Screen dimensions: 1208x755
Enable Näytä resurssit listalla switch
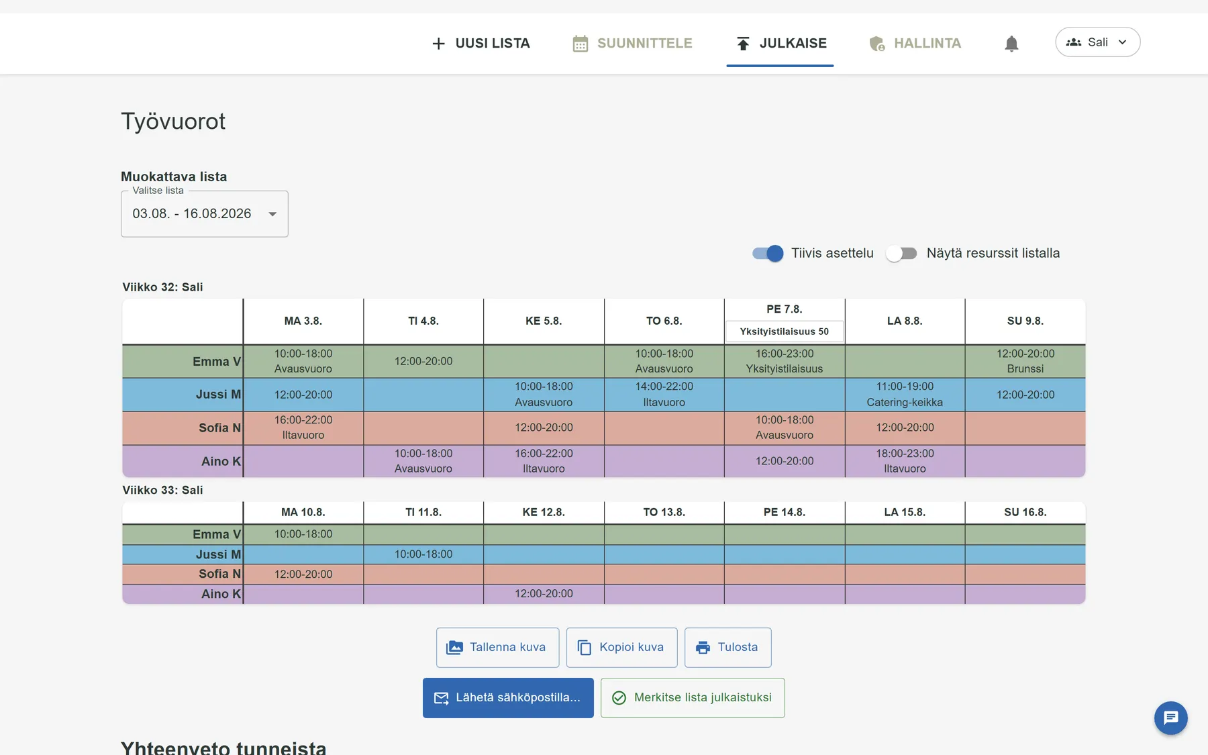coord(901,253)
